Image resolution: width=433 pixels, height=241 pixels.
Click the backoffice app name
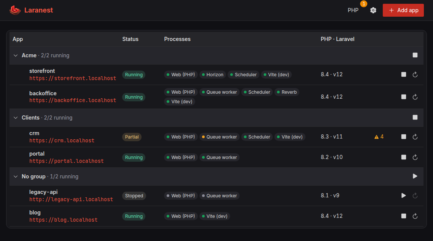pos(43,93)
